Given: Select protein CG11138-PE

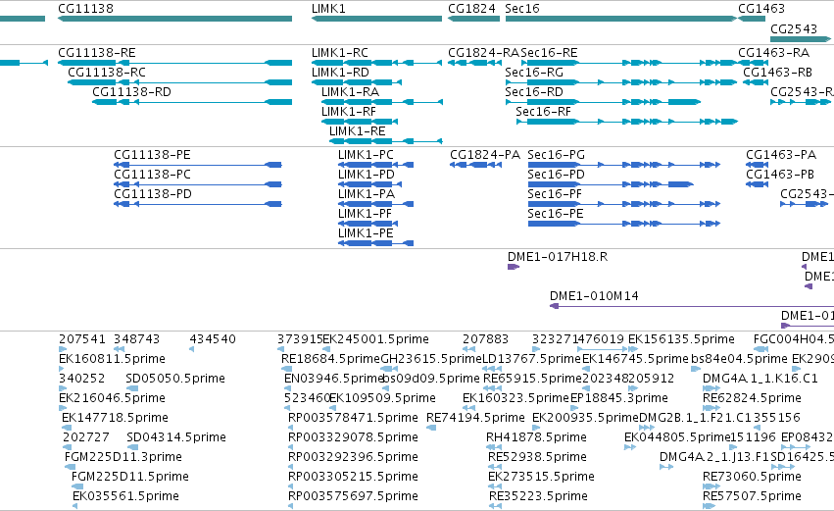Looking at the screenshot, I should coord(198,165).
